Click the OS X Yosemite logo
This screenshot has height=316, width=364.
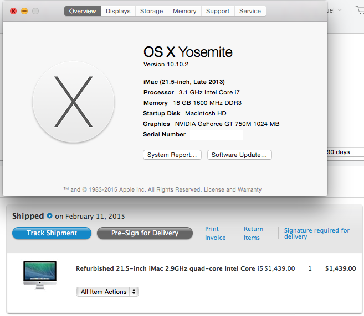click(73, 102)
